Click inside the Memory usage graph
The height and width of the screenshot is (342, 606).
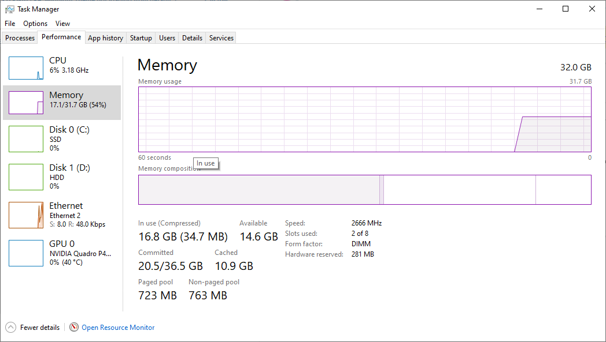[x=364, y=119]
